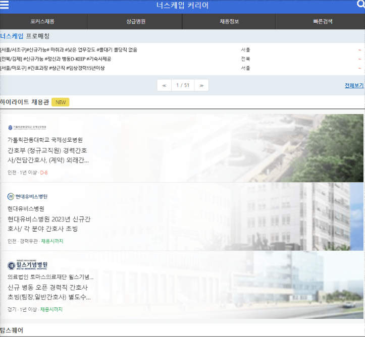
Task: Open the hamburger menu icon
Action: [x=4, y=5]
